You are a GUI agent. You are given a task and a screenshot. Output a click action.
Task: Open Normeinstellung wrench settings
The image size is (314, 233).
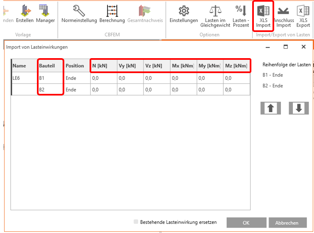pyautogui.click(x=79, y=14)
